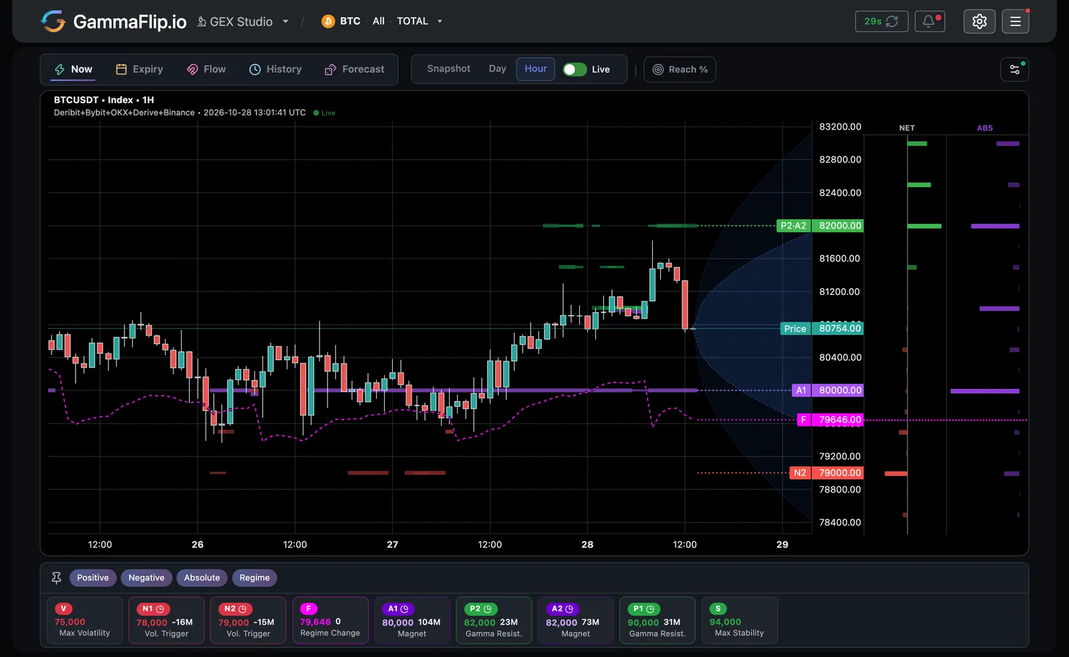Viewport: 1069px width, 657px height.
Task: Switch to the Now tab
Action: point(73,69)
